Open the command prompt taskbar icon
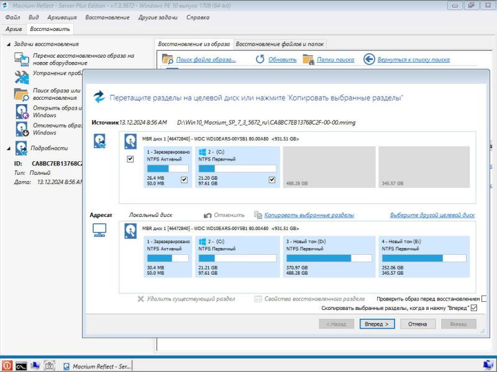 (x=21, y=366)
